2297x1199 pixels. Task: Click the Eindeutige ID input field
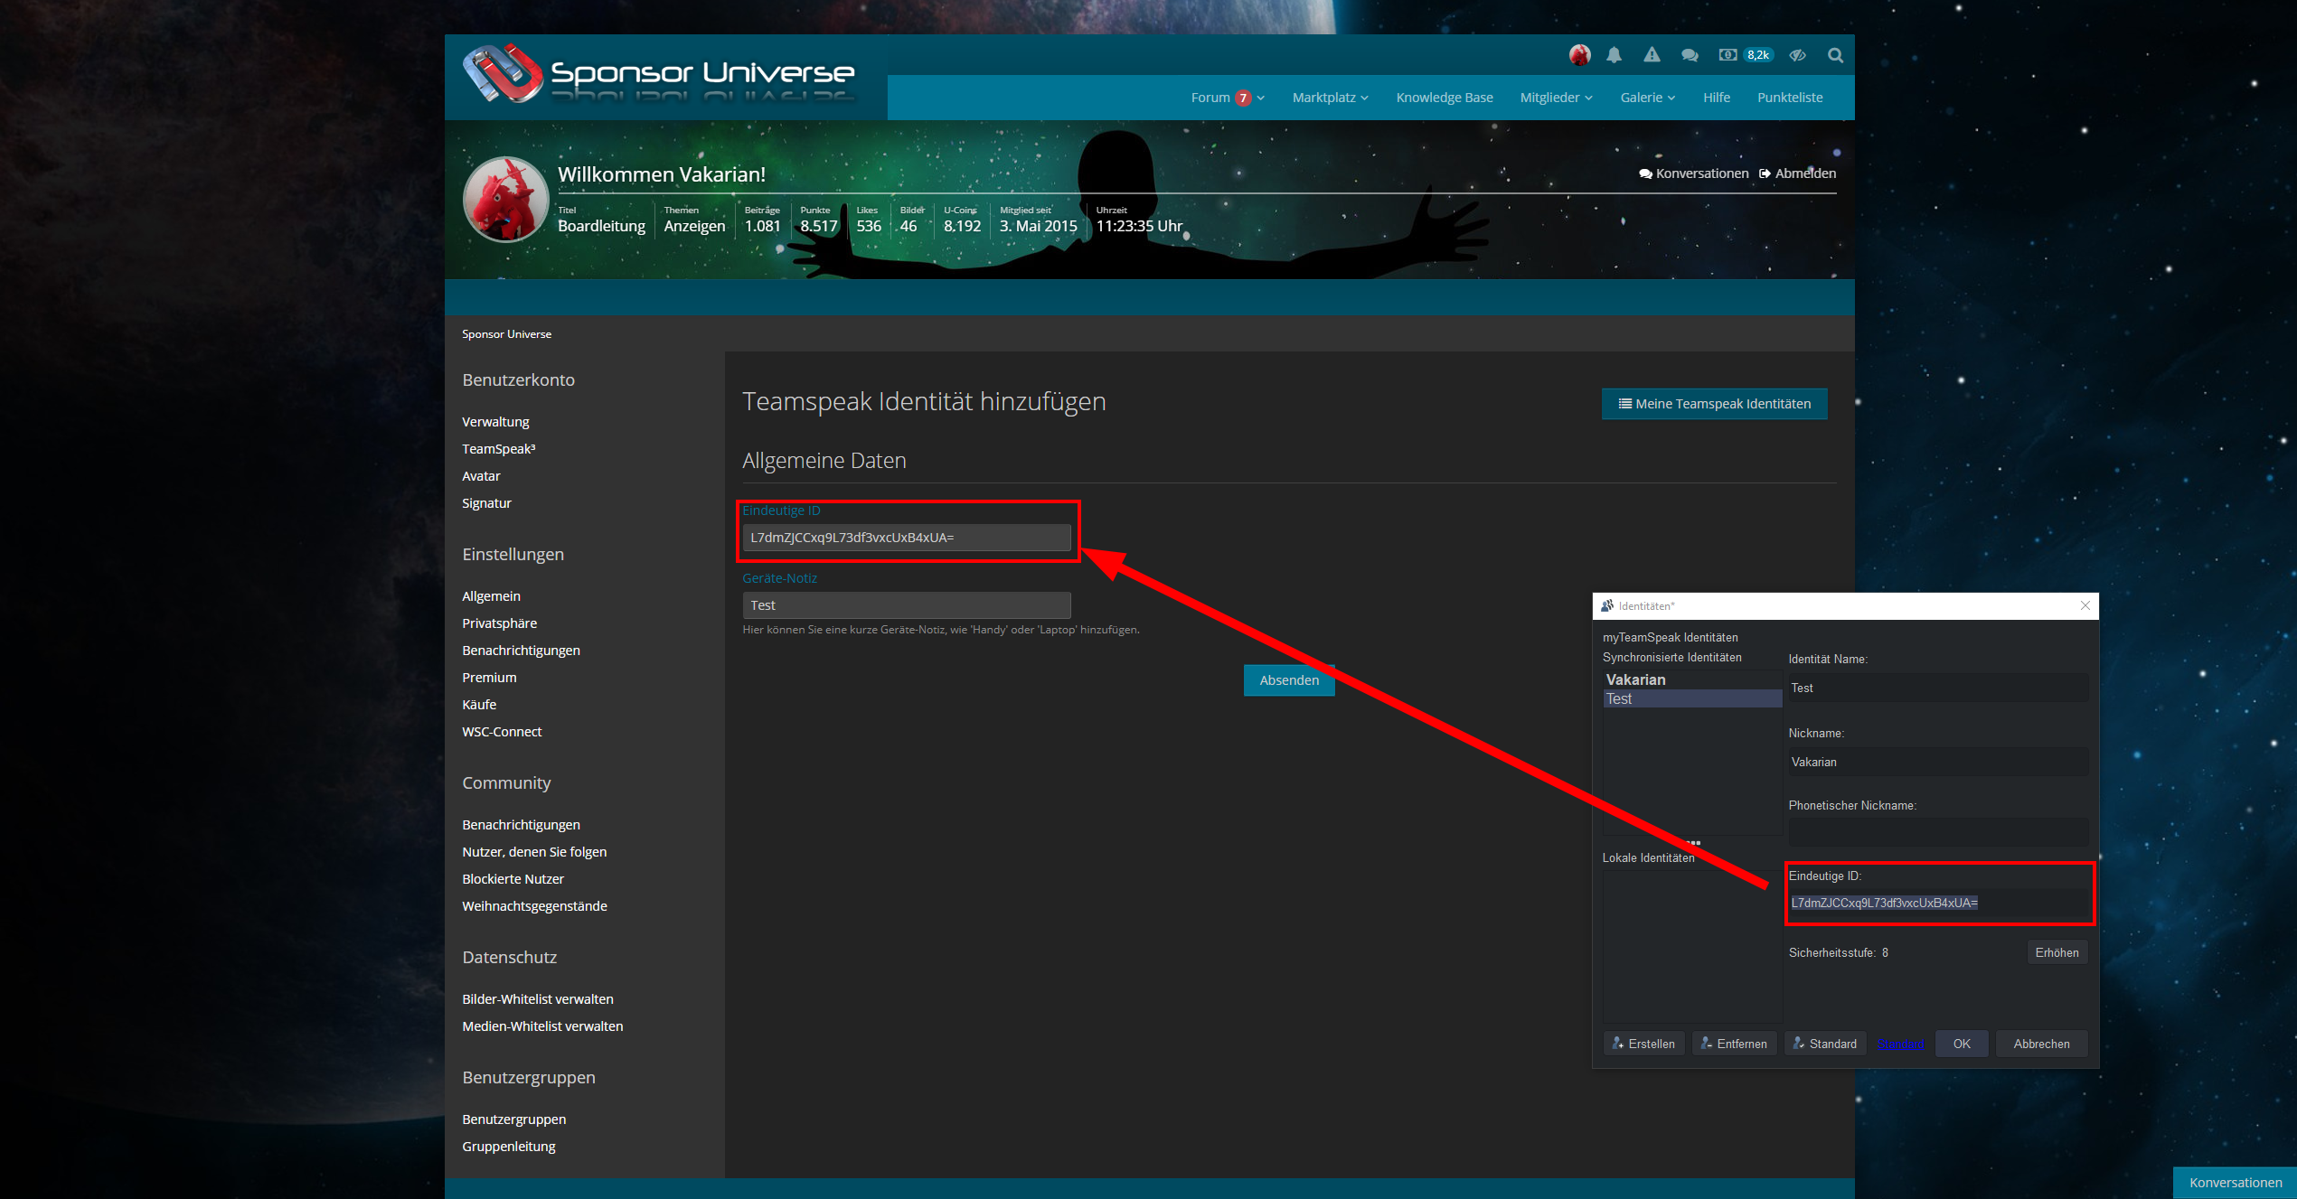coord(906,538)
